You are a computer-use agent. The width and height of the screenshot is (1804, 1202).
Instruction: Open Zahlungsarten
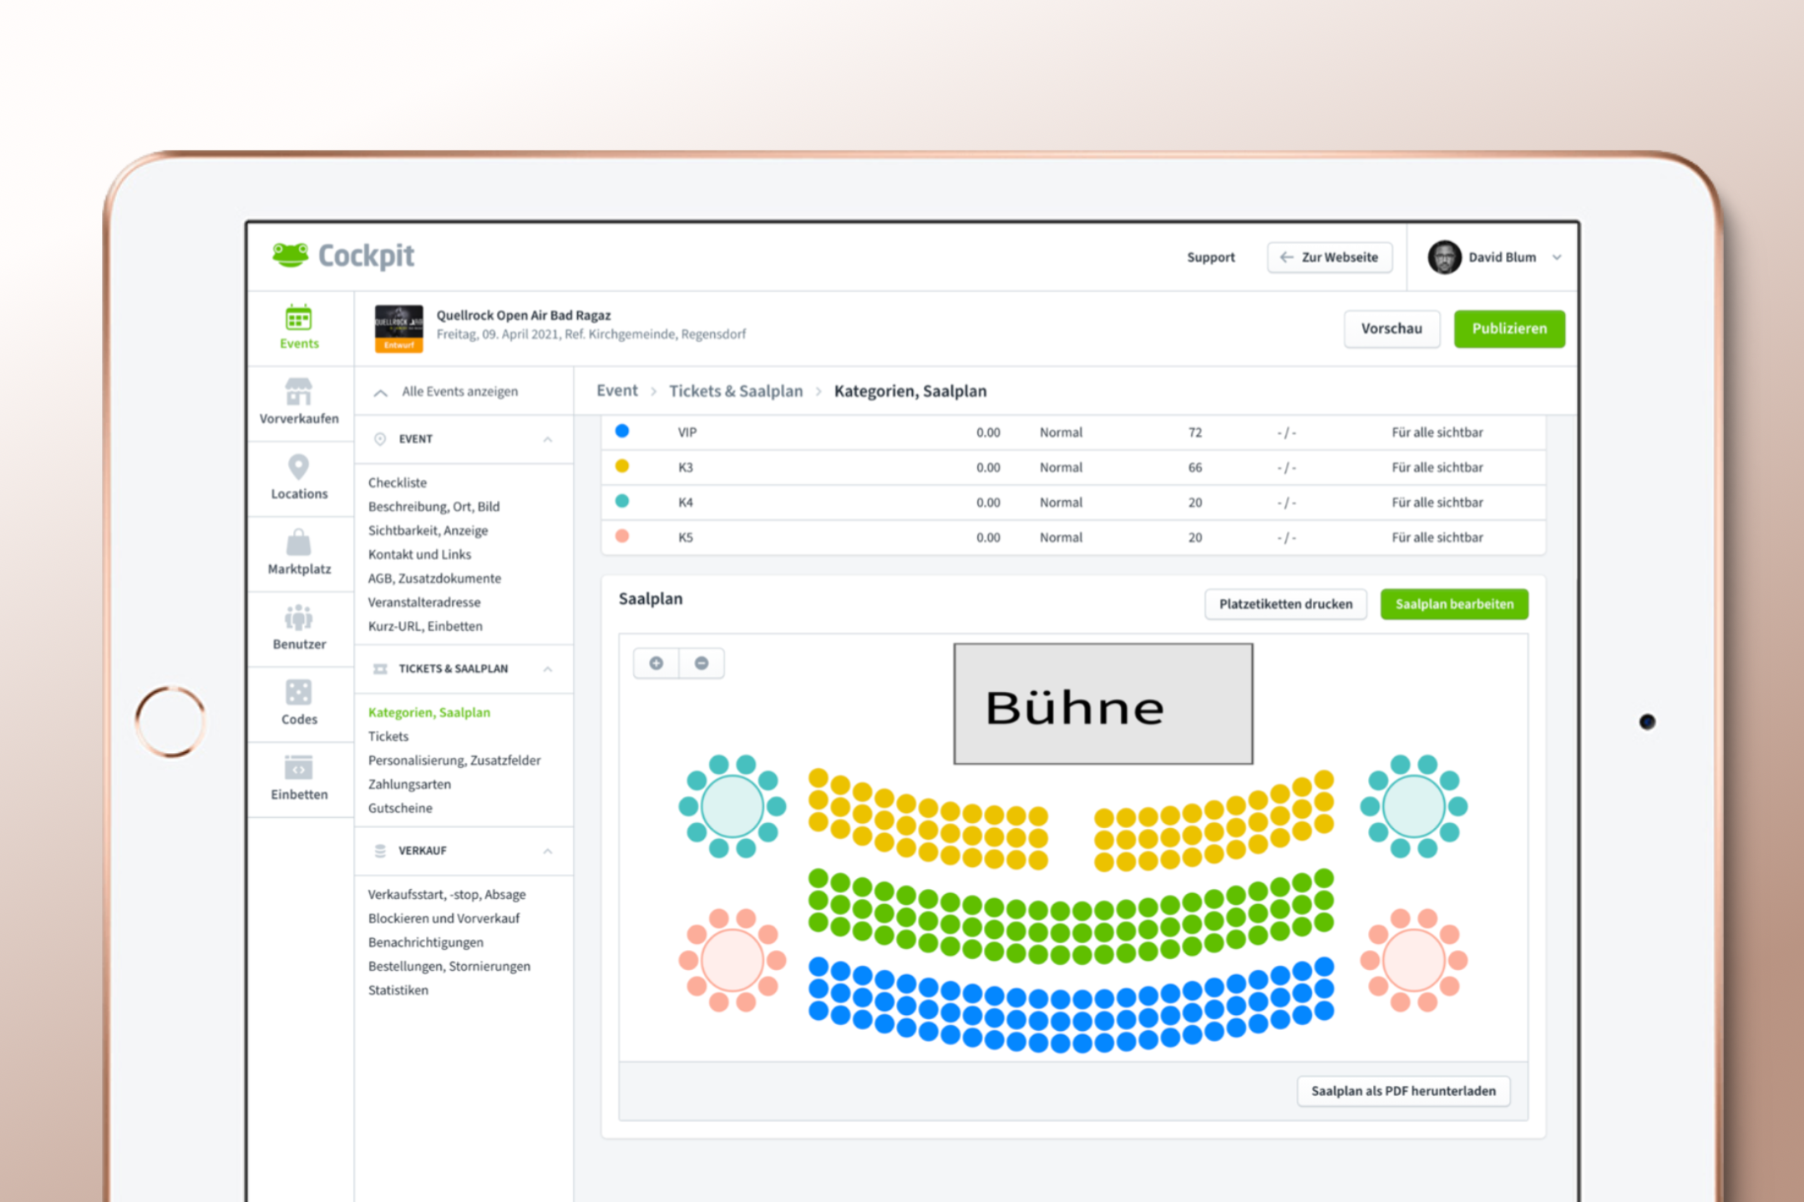point(409,785)
